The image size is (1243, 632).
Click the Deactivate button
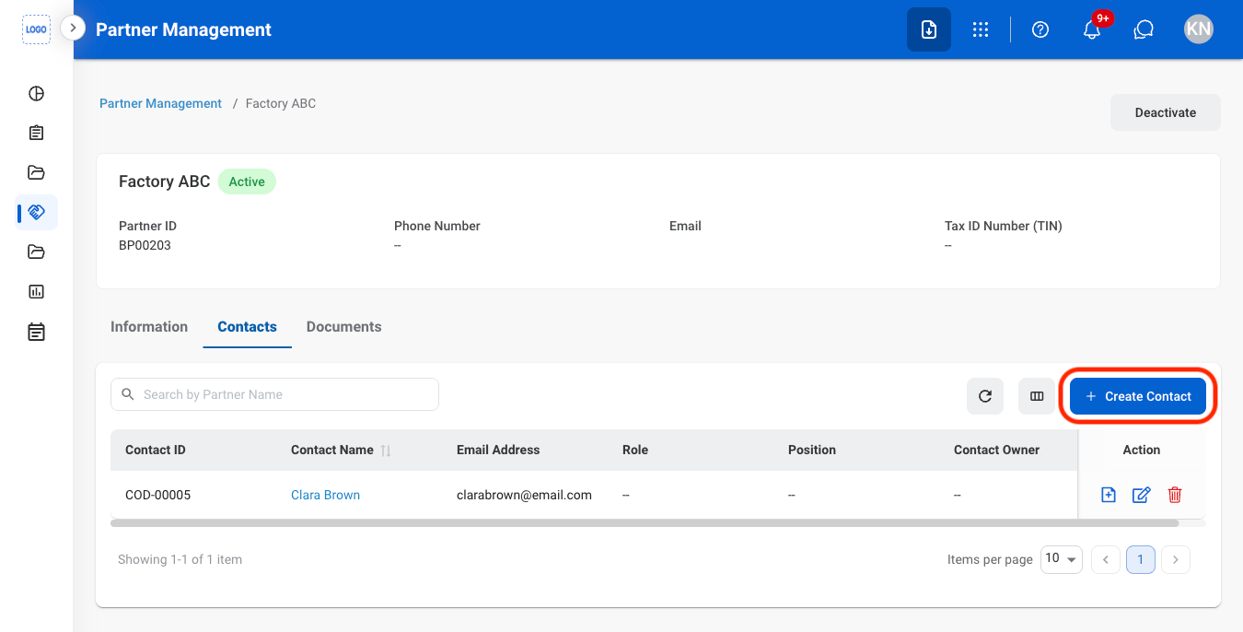point(1166,112)
